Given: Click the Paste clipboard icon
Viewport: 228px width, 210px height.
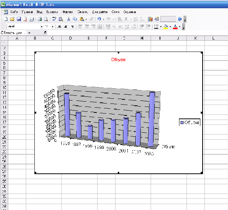Looking at the screenshot, I should 81,19.
